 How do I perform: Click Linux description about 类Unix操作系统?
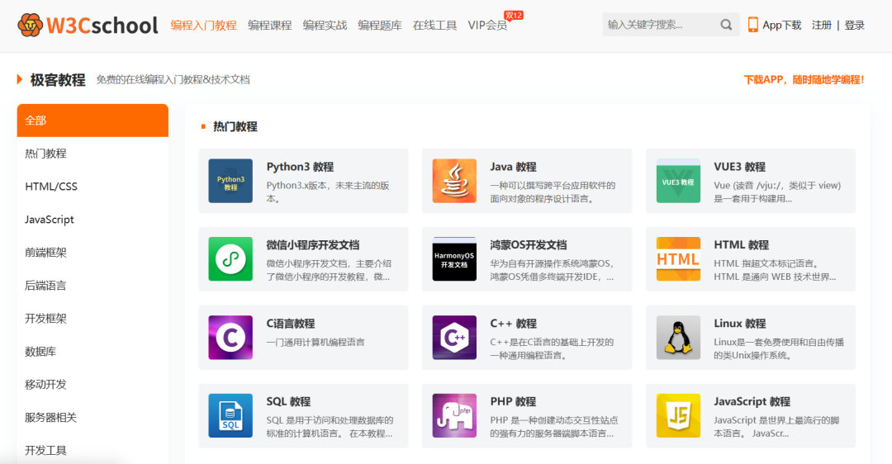[779, 348]
